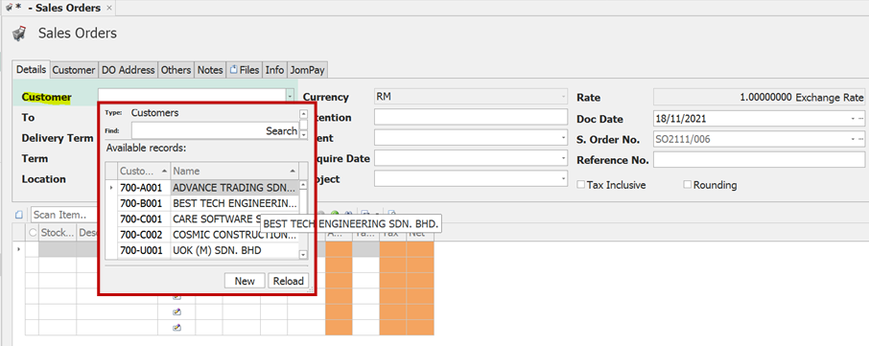Screen dimensions: 869x346
Task: Open the Notes tab
Action: (210, 70)
